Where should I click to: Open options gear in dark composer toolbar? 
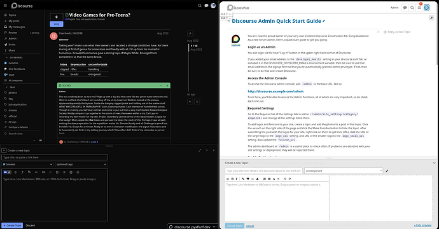pyautogui.click(x=78, y=172)
